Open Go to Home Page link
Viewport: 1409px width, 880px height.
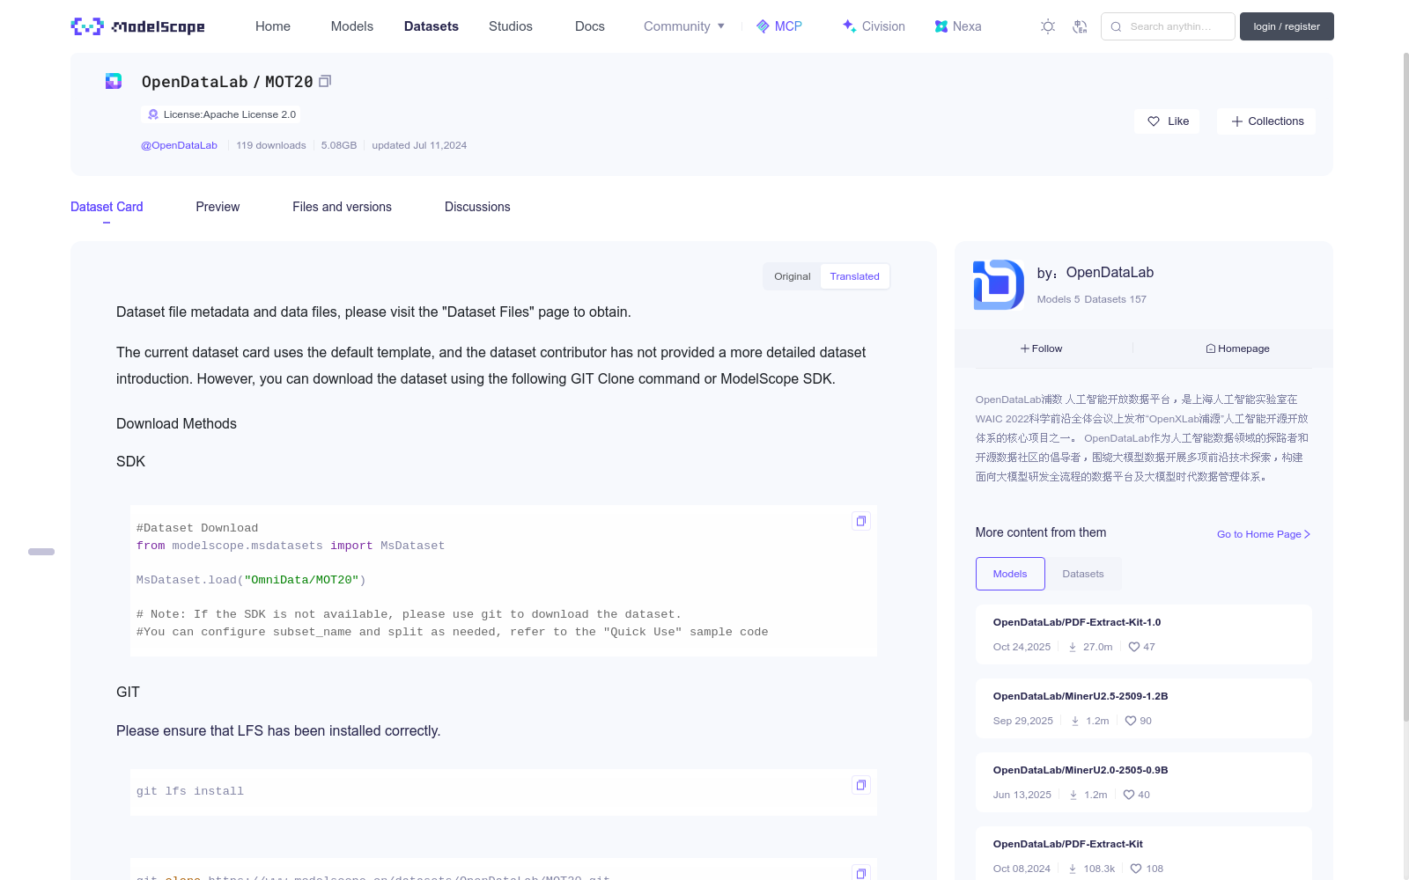(1264, 534)
